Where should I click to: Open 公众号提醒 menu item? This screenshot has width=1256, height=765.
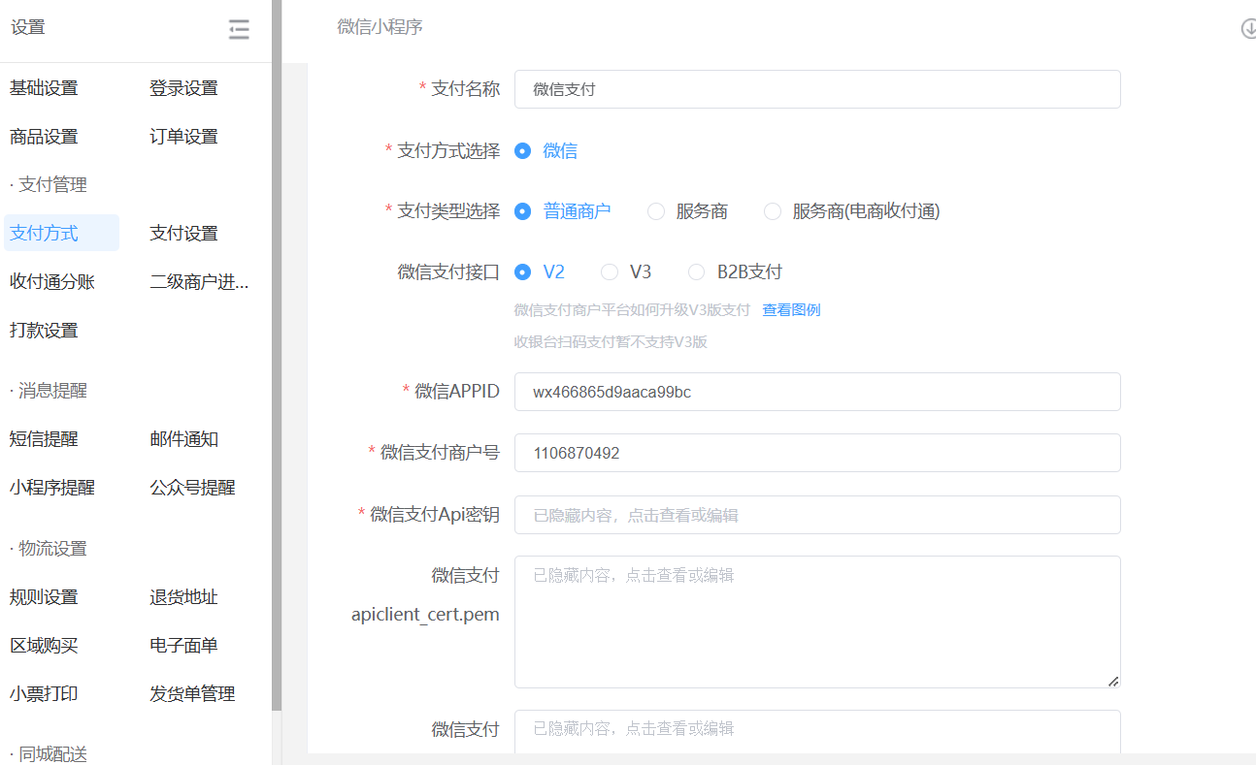(192, 488)
